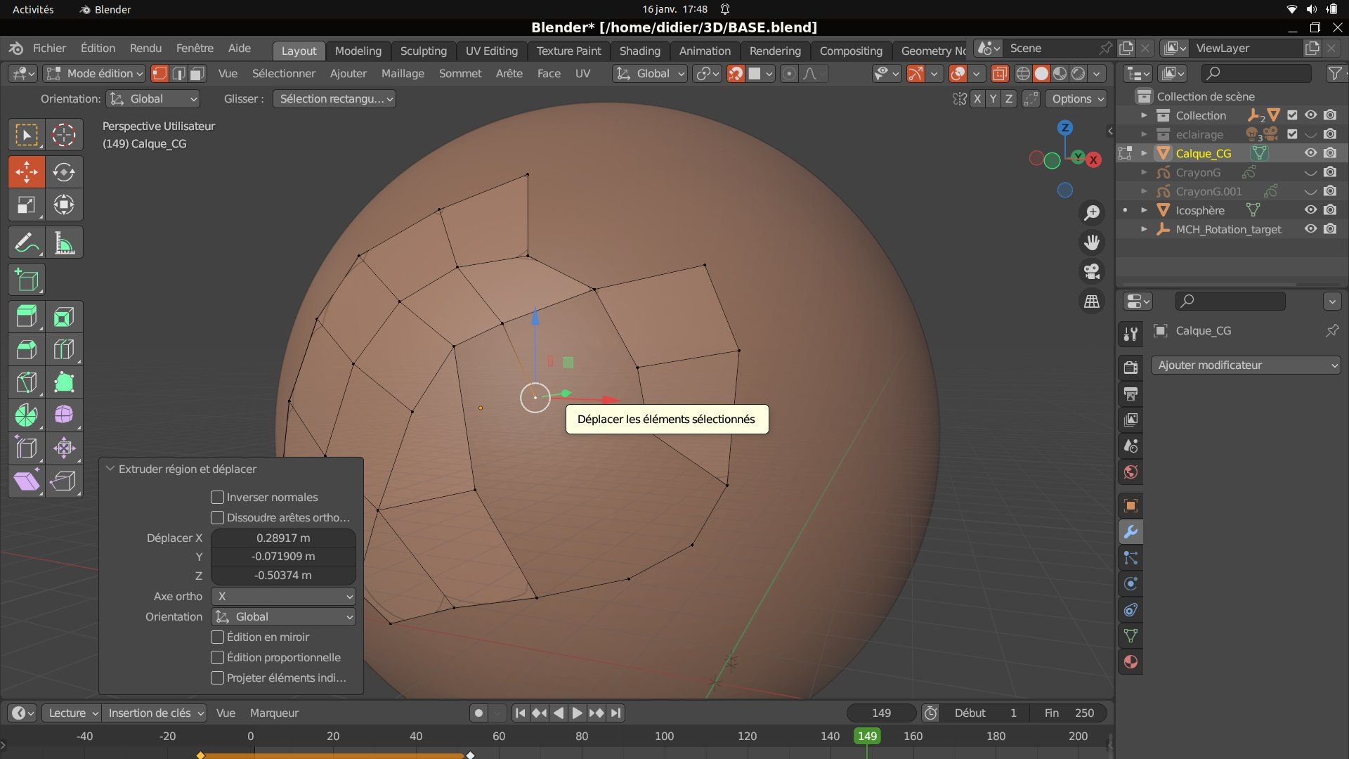
Task: Click the X mirror axis button
Action: [x=977, y=98]
